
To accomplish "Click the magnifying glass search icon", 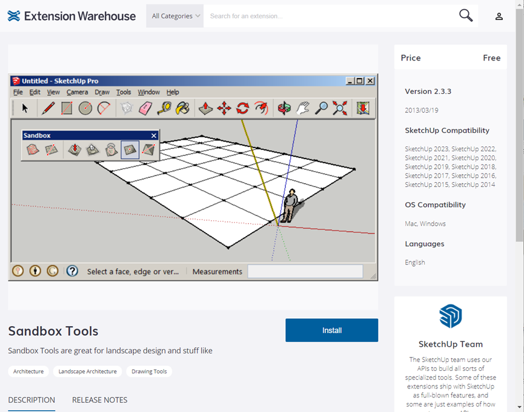I will click(466, 15).
